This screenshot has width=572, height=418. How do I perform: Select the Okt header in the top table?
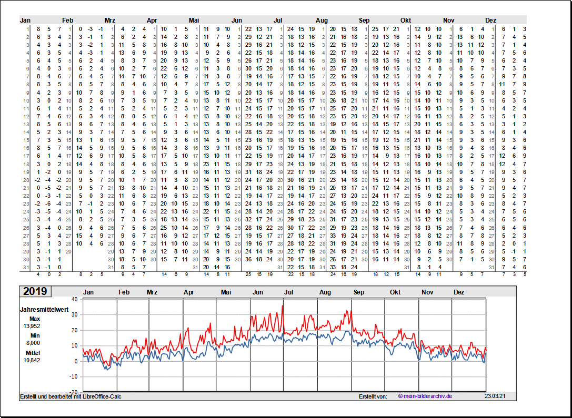coord(406,20)
